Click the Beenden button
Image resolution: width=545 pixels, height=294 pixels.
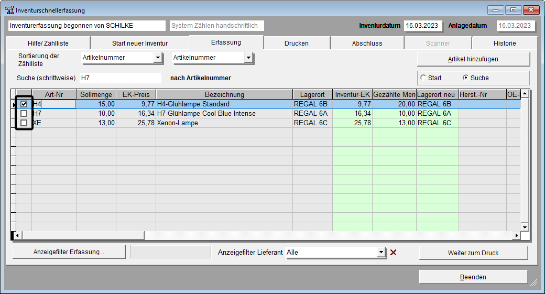(473, 277)
